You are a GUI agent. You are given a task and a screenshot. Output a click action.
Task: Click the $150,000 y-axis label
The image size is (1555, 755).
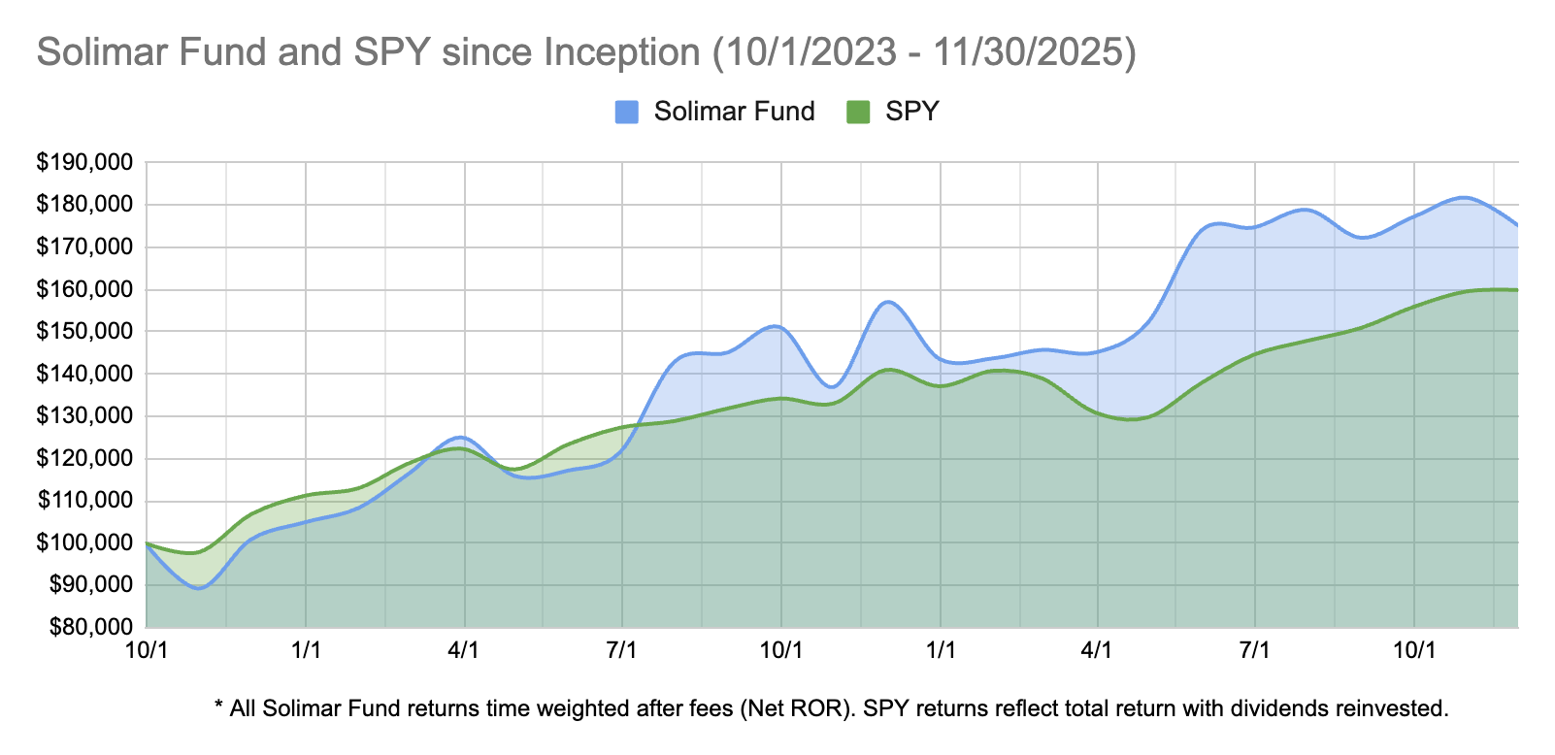85,331
